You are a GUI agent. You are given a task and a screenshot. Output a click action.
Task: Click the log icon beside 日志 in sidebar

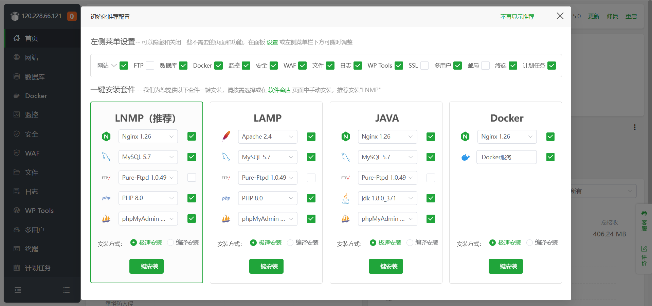pos(17,192)
